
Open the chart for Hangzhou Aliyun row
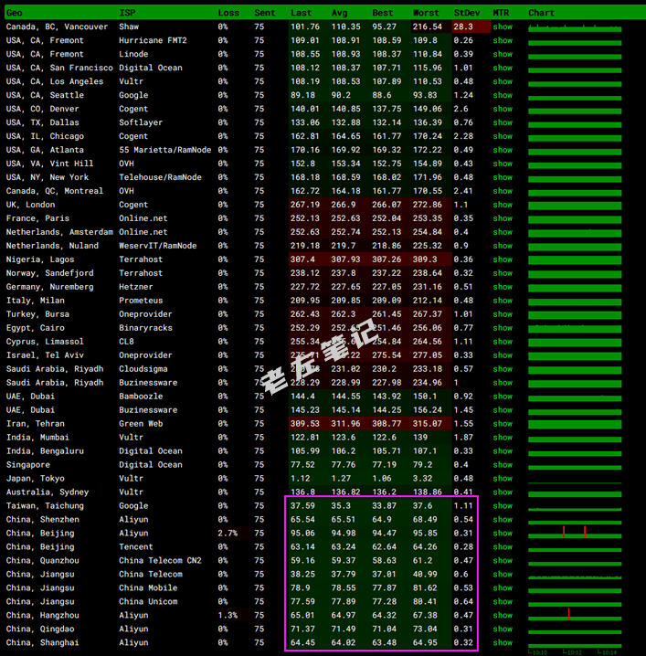click(x=575, y=615)
